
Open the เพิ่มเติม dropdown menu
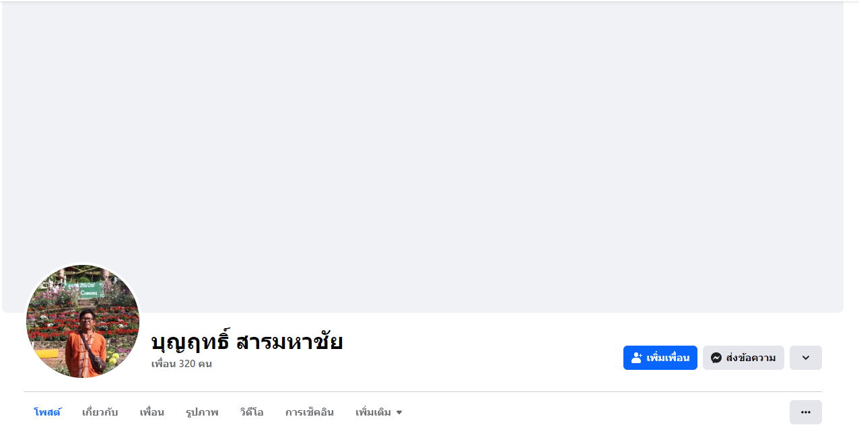click(x=374, y=412)
